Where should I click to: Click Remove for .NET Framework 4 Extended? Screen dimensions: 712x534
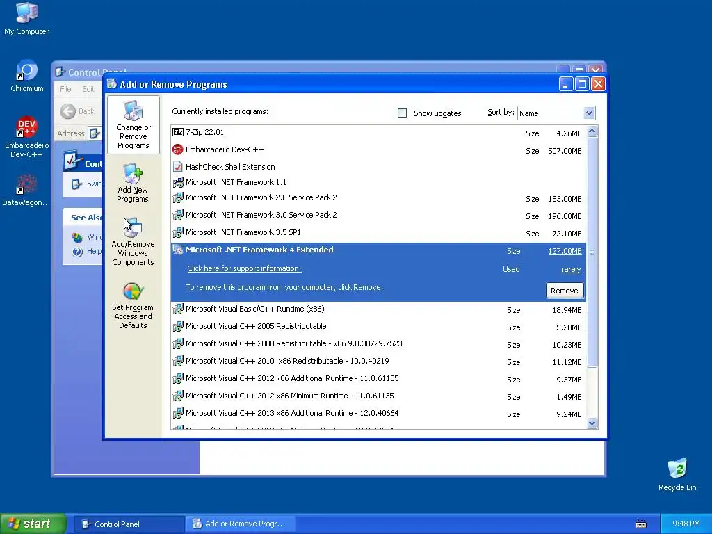pyautogui.click(x=565, y=291)
